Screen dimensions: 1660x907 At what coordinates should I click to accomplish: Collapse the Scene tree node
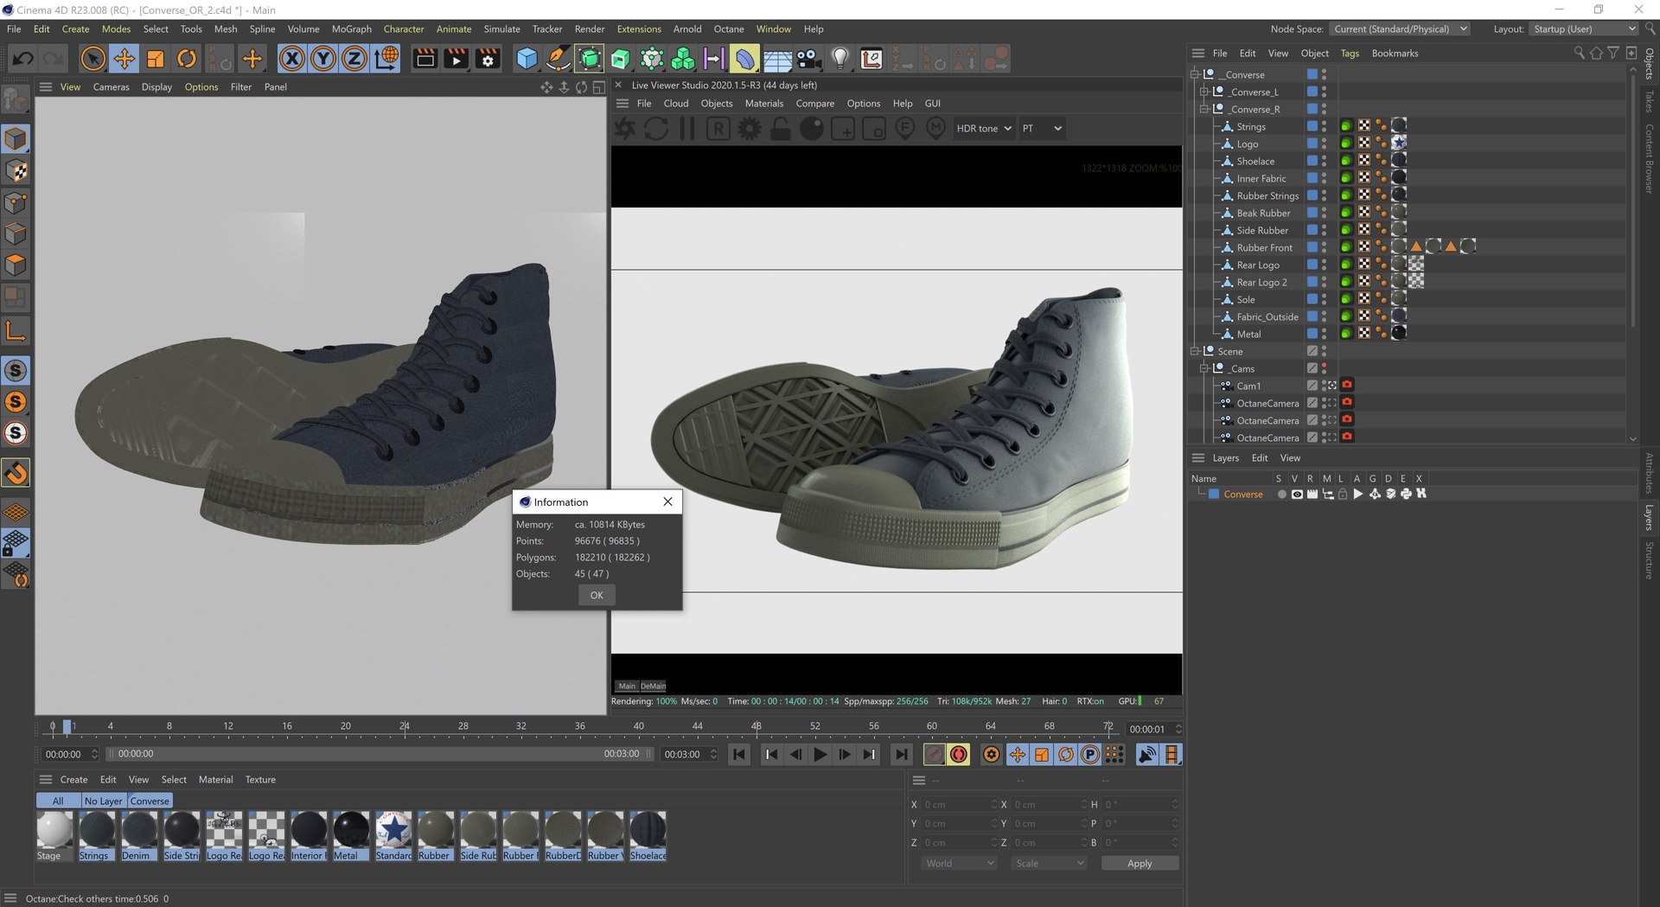[x=1194, y=351]
